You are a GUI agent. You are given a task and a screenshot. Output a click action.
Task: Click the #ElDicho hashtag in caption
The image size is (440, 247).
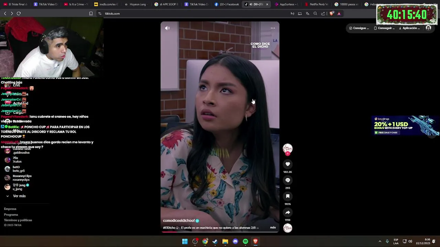[169, 227]
